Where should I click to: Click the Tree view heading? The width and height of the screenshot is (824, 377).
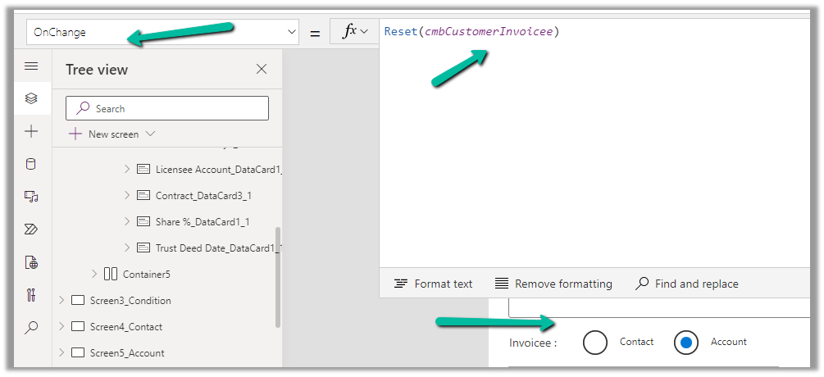click(97, 70)
